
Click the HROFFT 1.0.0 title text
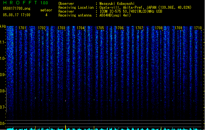[25, 3]
